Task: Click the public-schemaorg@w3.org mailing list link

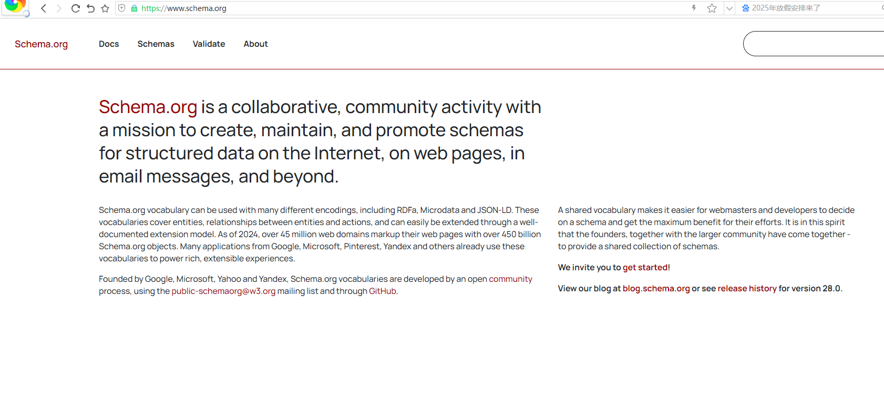Action: (x=223, y=291)
